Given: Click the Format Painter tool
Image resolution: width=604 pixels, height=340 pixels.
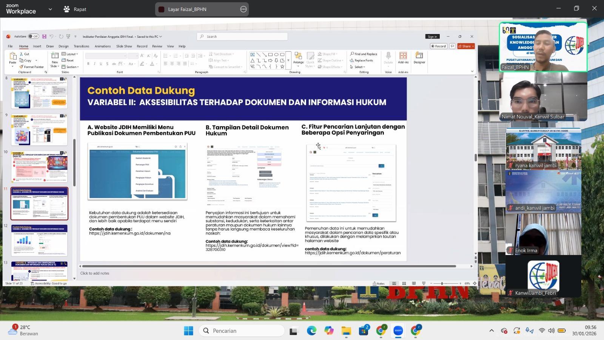Looking at the screenshot, I should click(x=31, y=67).
